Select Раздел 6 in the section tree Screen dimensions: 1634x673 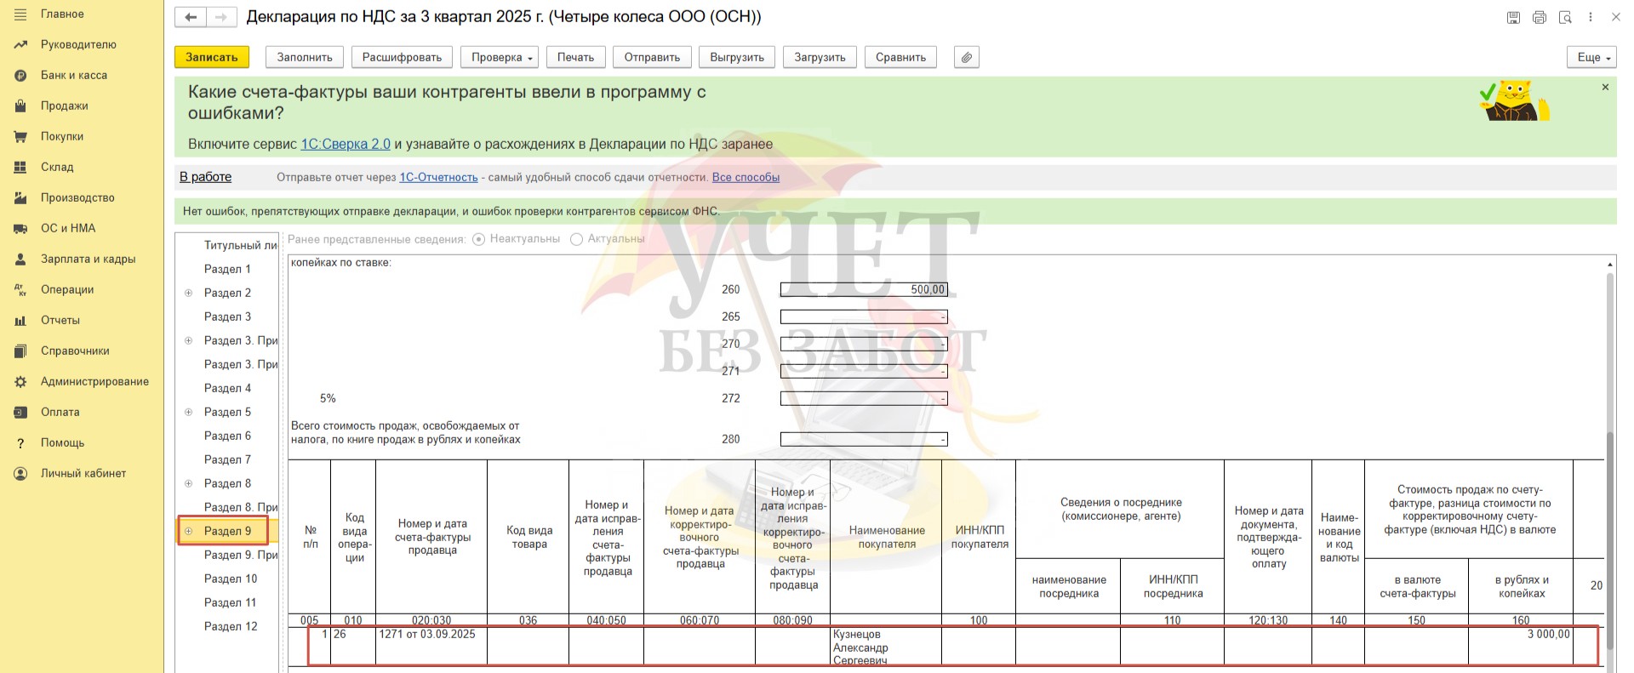click(x=227, y=436)
